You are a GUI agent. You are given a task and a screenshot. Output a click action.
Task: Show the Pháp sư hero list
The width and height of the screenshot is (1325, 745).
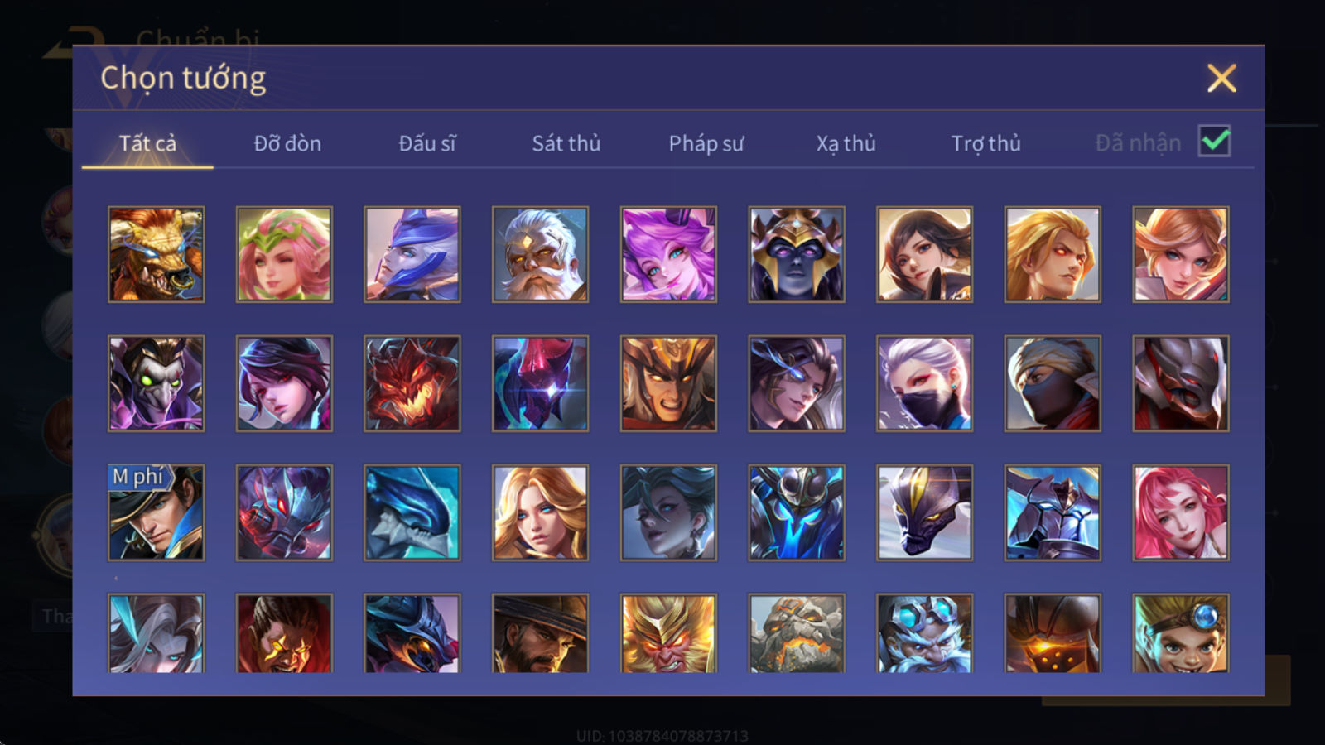(x=706, y=143)
